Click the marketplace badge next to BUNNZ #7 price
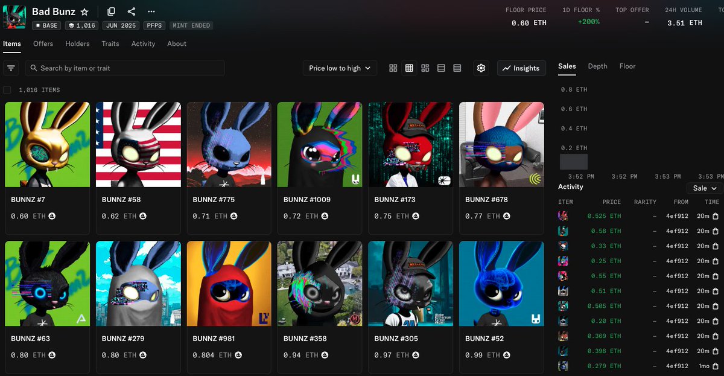724x376 pixels. point(52,216)
